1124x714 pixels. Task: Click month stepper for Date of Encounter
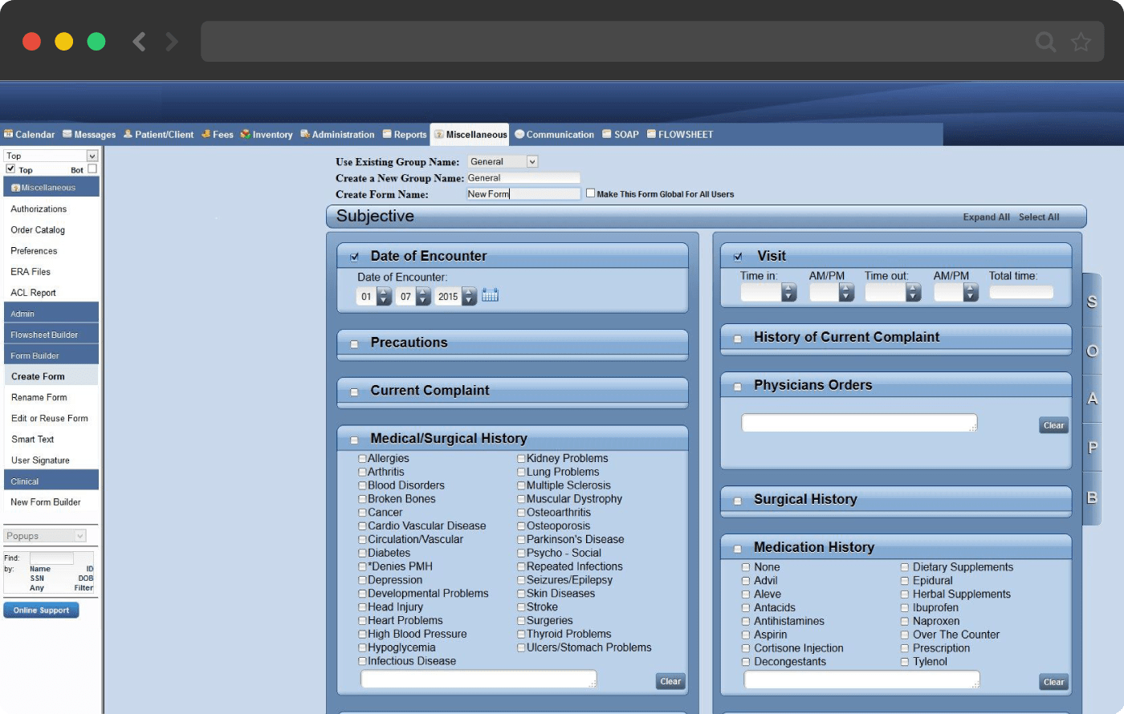tap(384, 296)
